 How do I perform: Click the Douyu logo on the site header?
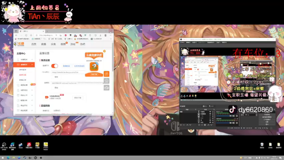(19, 44)
